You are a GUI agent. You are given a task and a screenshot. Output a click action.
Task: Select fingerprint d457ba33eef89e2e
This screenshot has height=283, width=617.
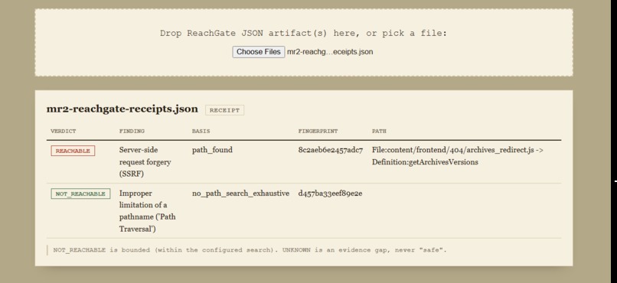pyautogui.click(x=330, y=193)
